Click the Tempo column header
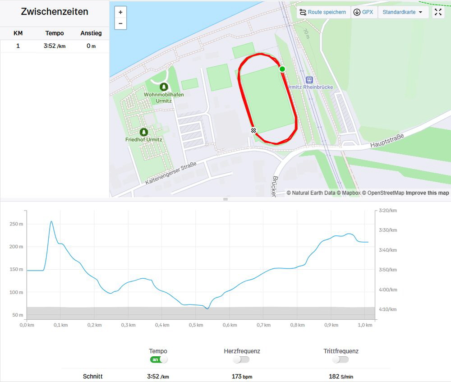 55,33
